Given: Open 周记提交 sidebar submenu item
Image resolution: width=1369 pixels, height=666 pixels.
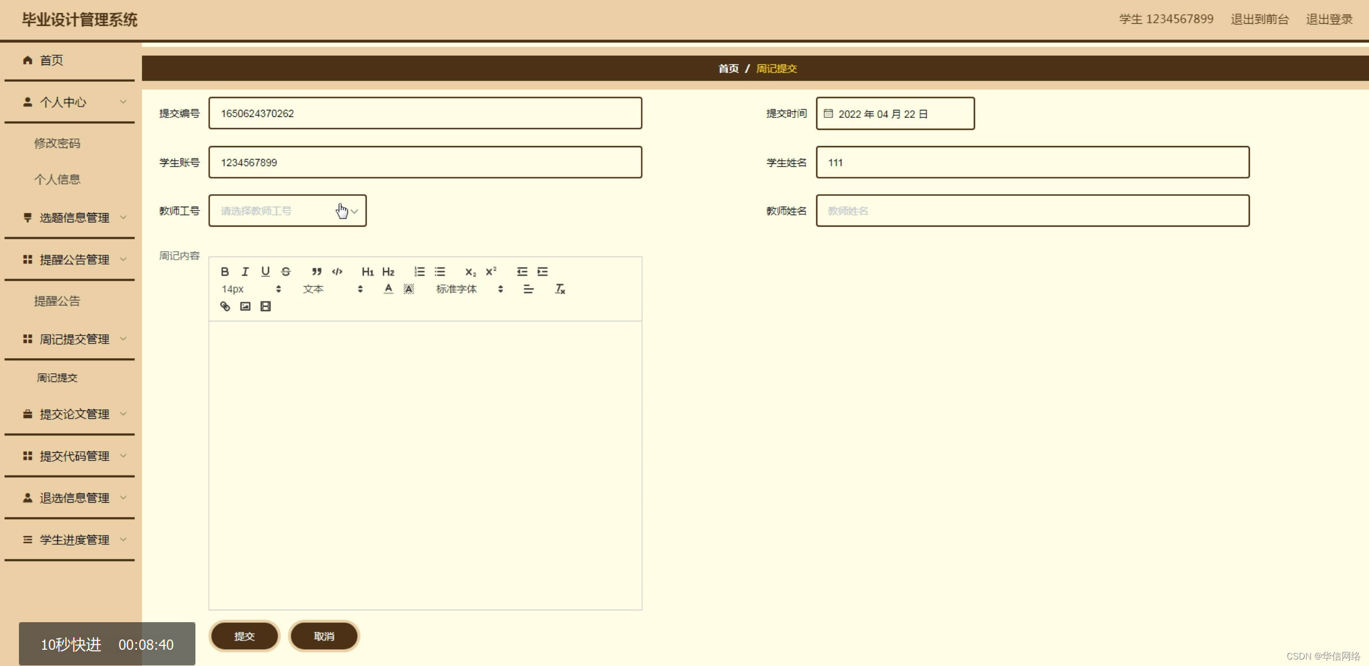Looking at the screenshot, I should pos(57,378).
